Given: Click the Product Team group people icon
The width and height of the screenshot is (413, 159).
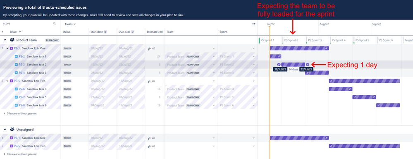Looking at the screenshot, I should pos(12,40).
